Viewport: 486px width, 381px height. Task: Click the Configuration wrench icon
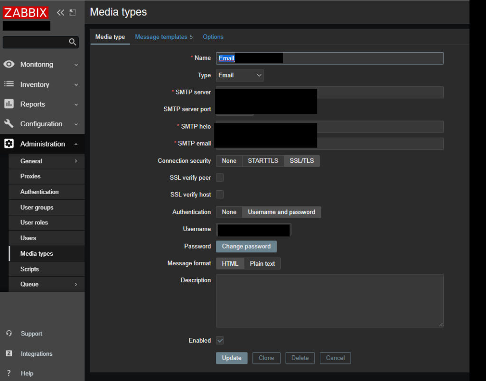click(x=9, y=123)
